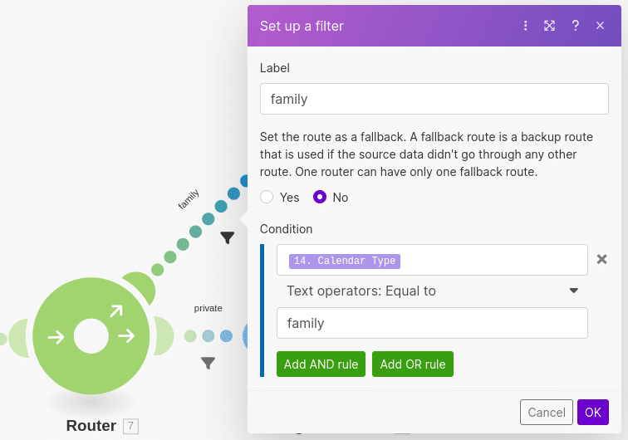Click the Router order number 7 badge
This screenshot has width=628, height=440.
coord(130,426)
